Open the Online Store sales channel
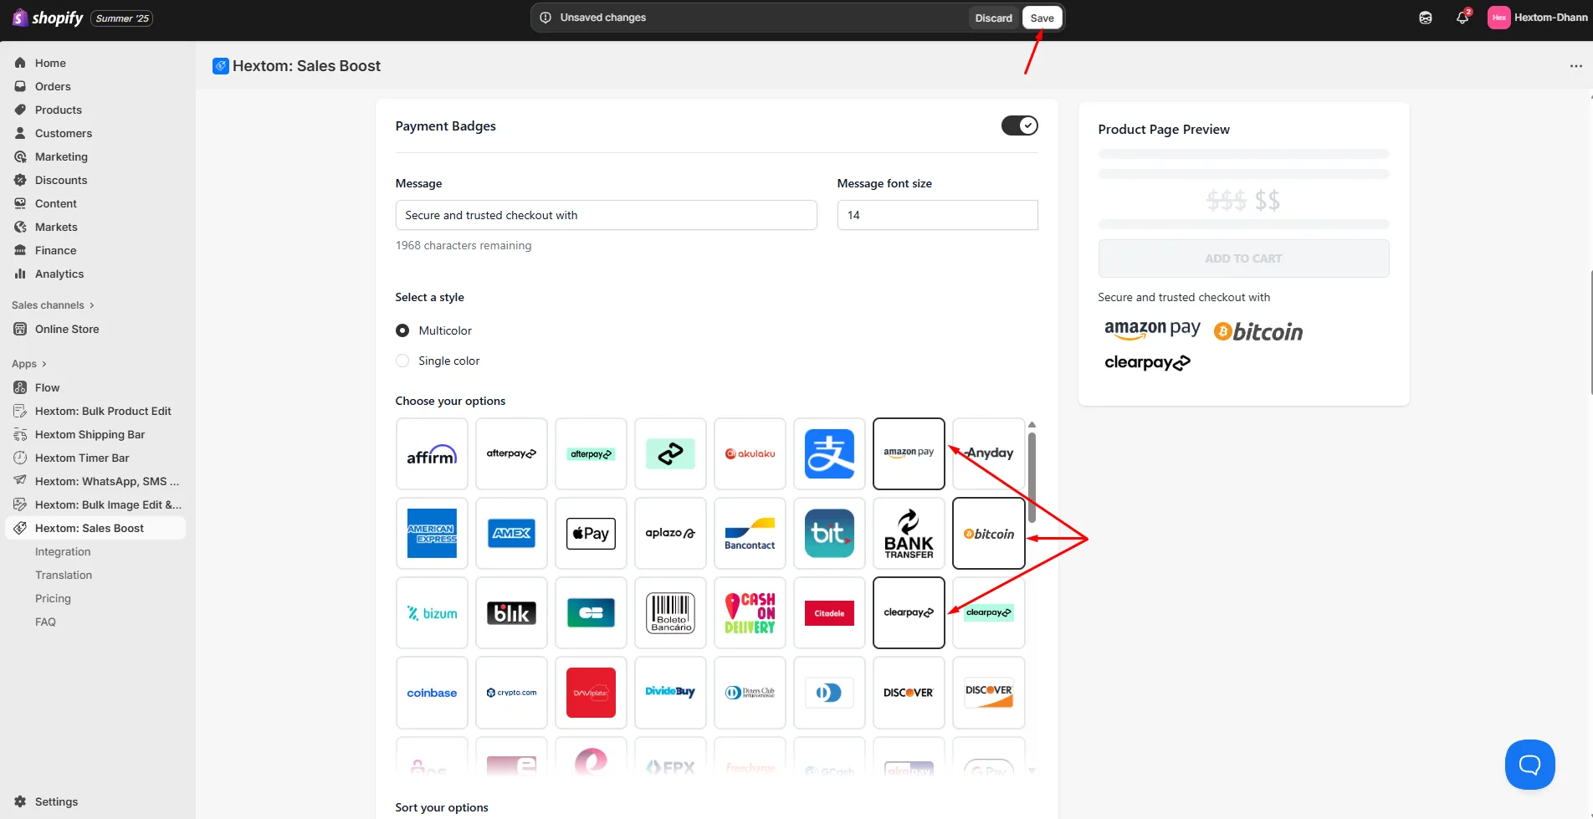The height and width of the screenshot is (819, 1593). pos(67,329)
